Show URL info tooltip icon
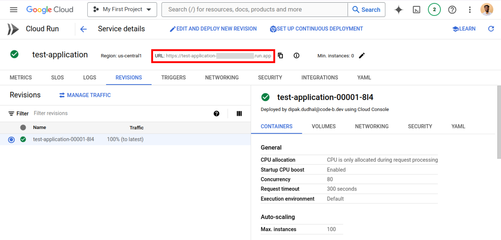The height and width of the screenshot is (240, 501). click(296, 56)
